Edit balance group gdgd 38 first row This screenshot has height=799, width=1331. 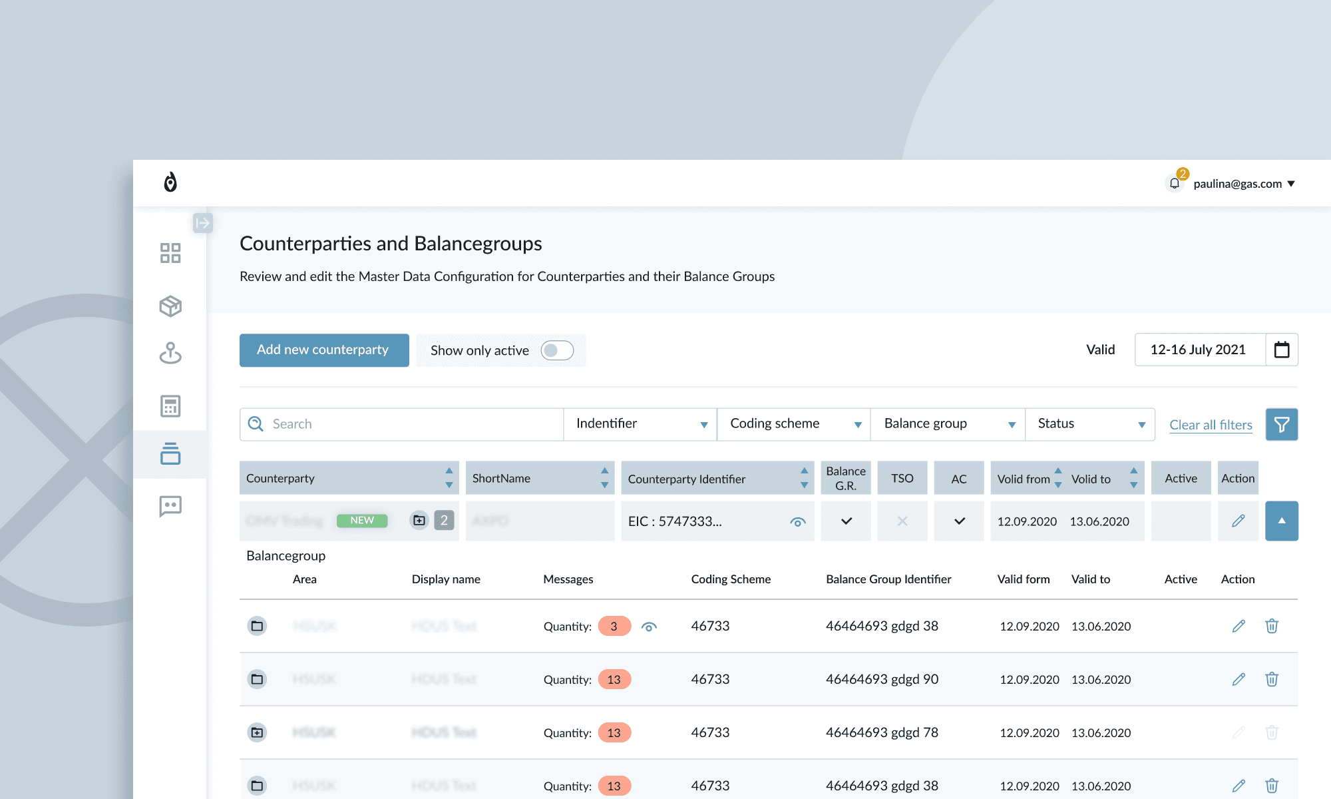pyautogui.click(x=1238, y=626)
